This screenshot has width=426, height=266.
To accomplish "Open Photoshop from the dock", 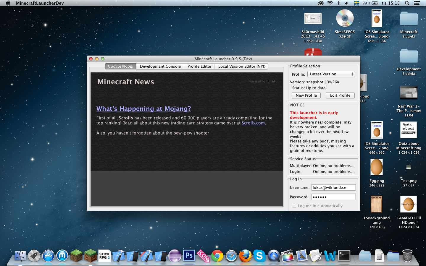I will click(x=189, y=256).
